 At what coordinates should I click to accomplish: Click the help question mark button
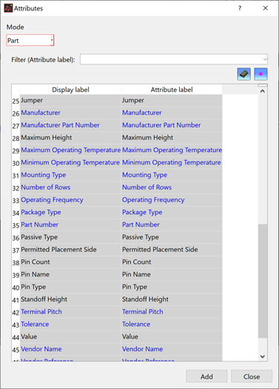[240, 8]
